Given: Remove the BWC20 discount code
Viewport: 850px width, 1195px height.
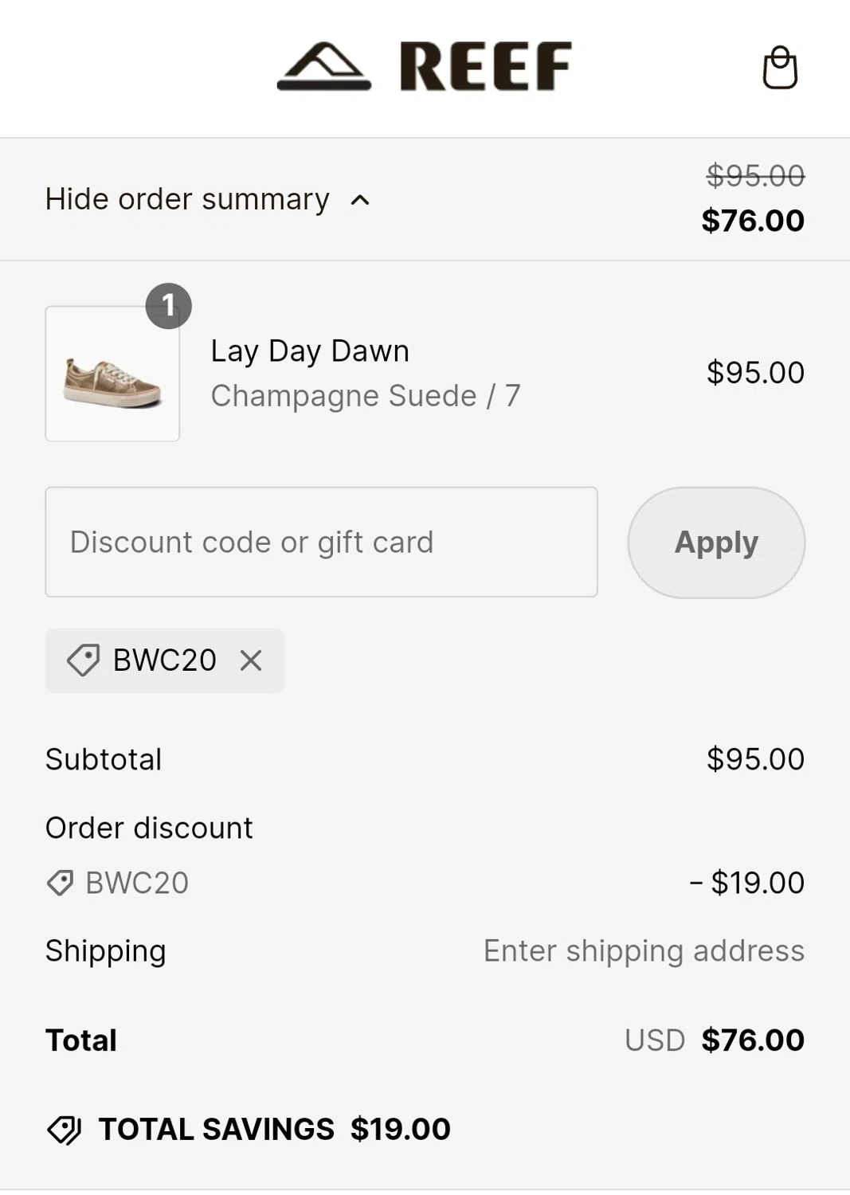Looking at the screenshot, I should [251, 660].
